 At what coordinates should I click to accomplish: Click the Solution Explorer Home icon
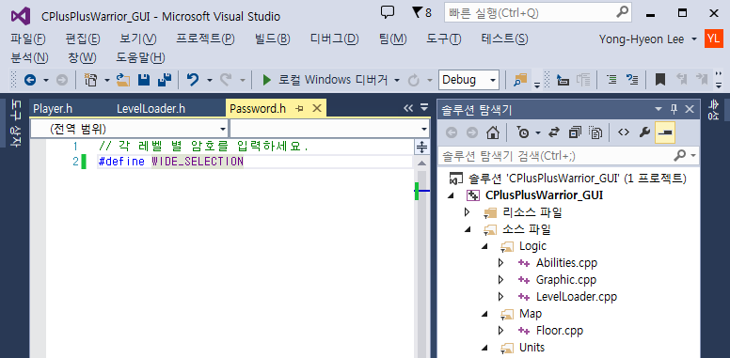click(x=493, y=132)
